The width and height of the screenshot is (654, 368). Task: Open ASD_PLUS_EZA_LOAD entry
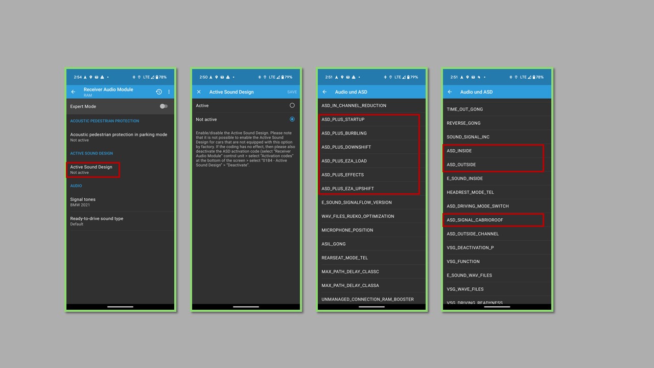(371, 161)
